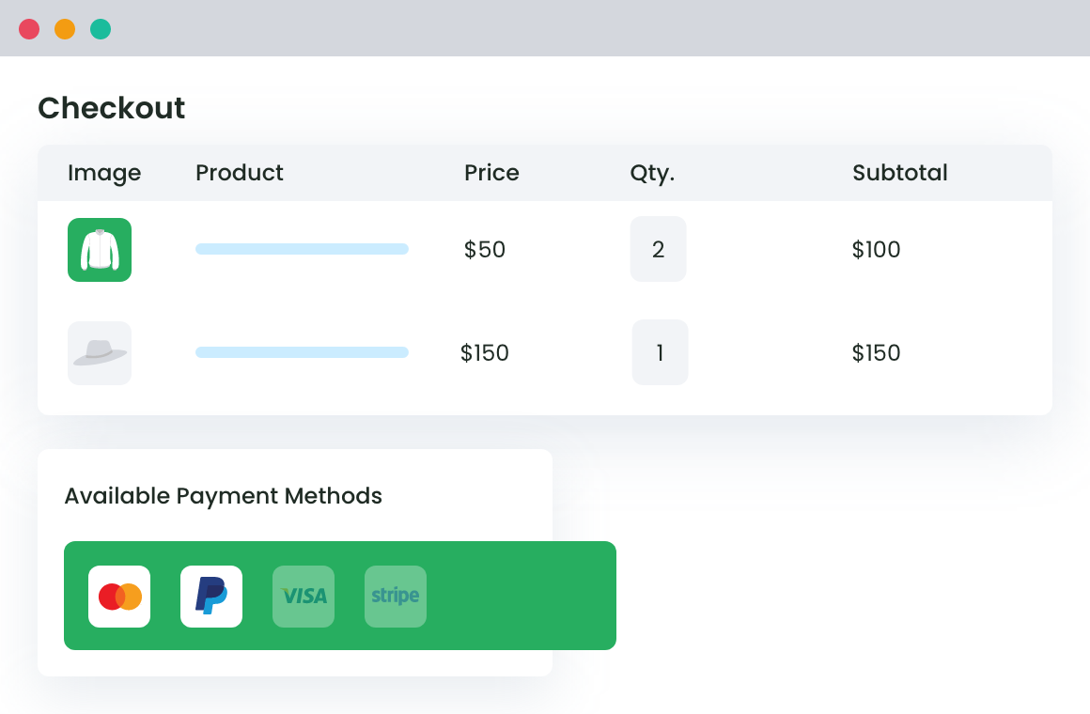Click the Qty. column header

pos(653,172)
